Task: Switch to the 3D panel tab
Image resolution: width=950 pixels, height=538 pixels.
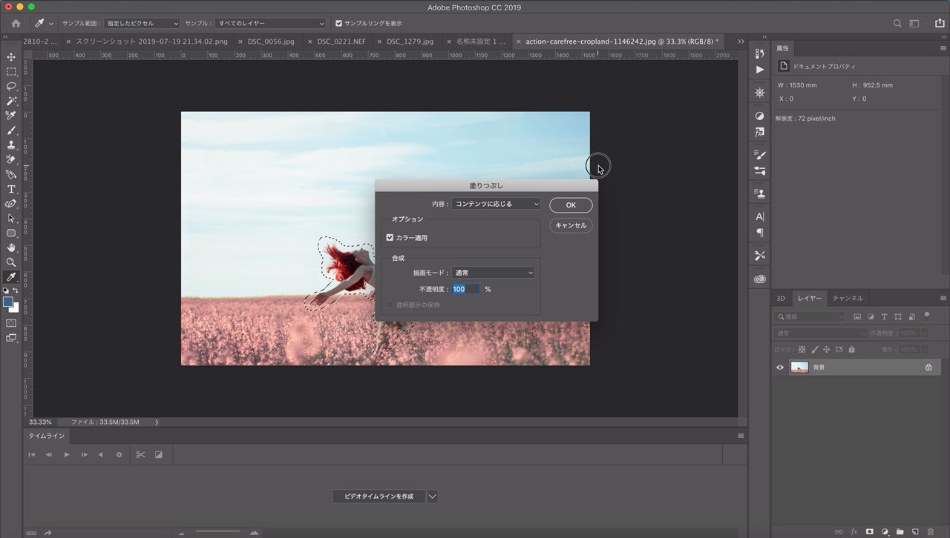Action: click(781, 298)
